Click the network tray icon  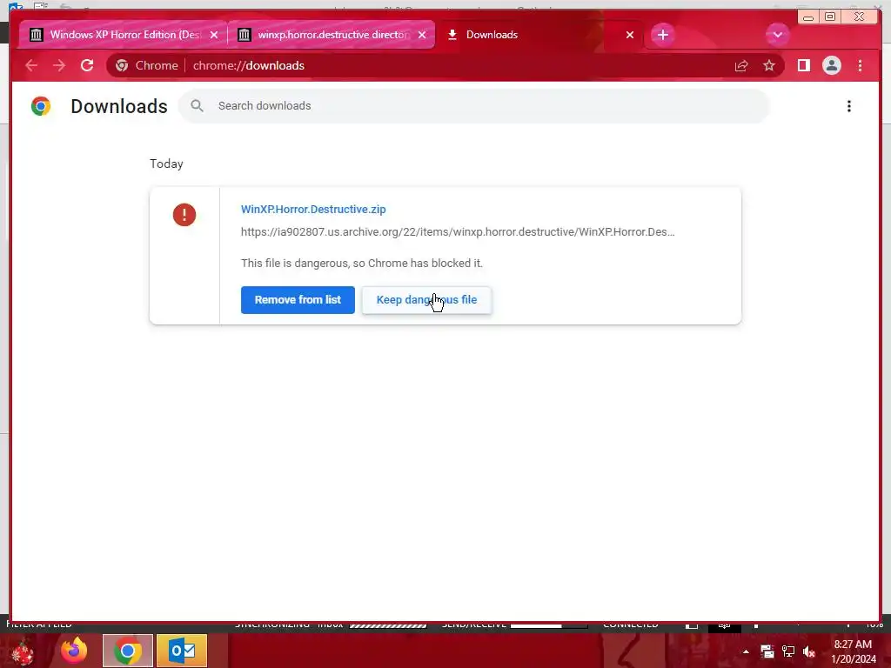788,651
